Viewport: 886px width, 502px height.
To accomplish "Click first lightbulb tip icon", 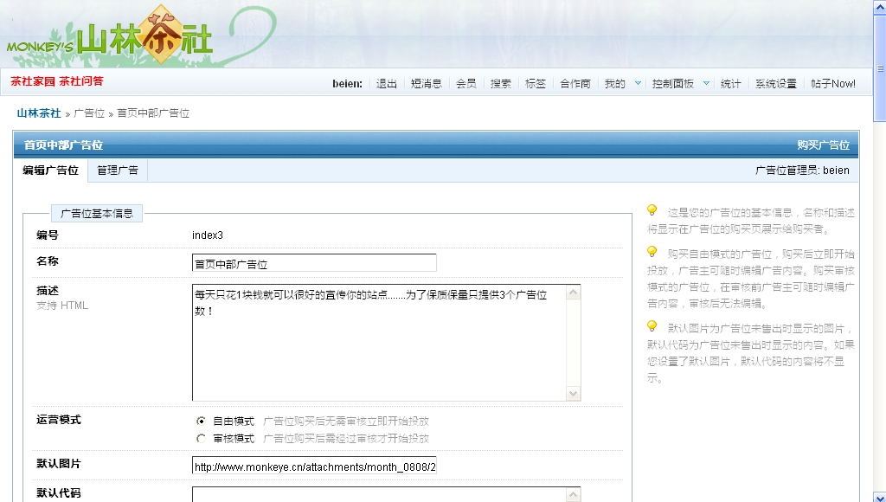I will [x=652, y=210].
